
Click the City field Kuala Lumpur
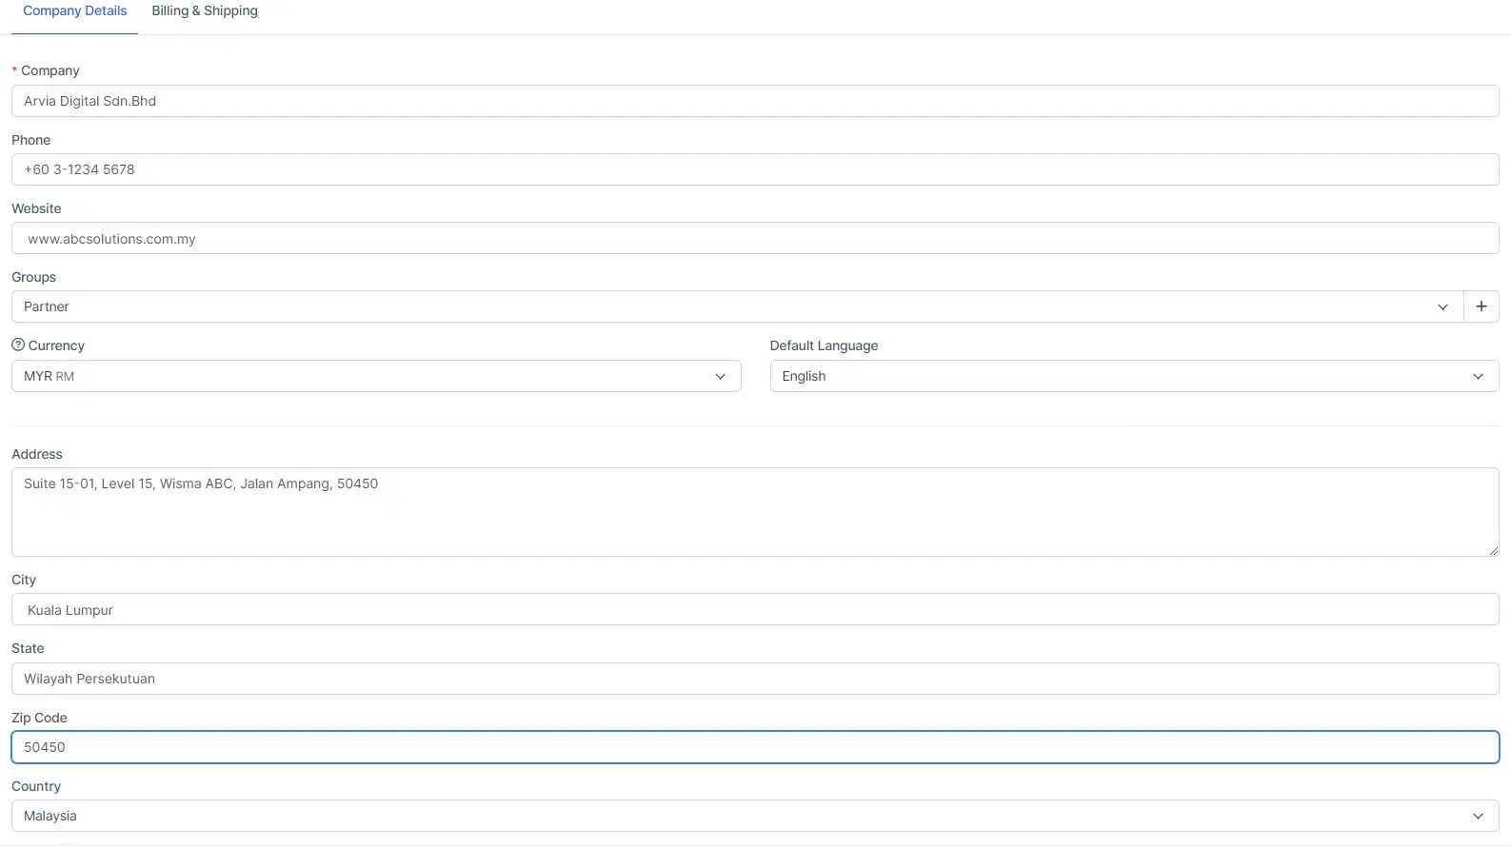tap(755, 609)
